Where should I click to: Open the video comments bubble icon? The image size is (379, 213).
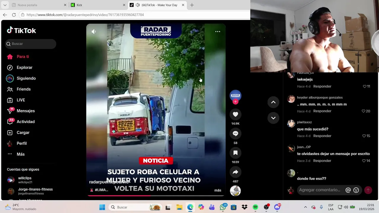pos(235,134)
